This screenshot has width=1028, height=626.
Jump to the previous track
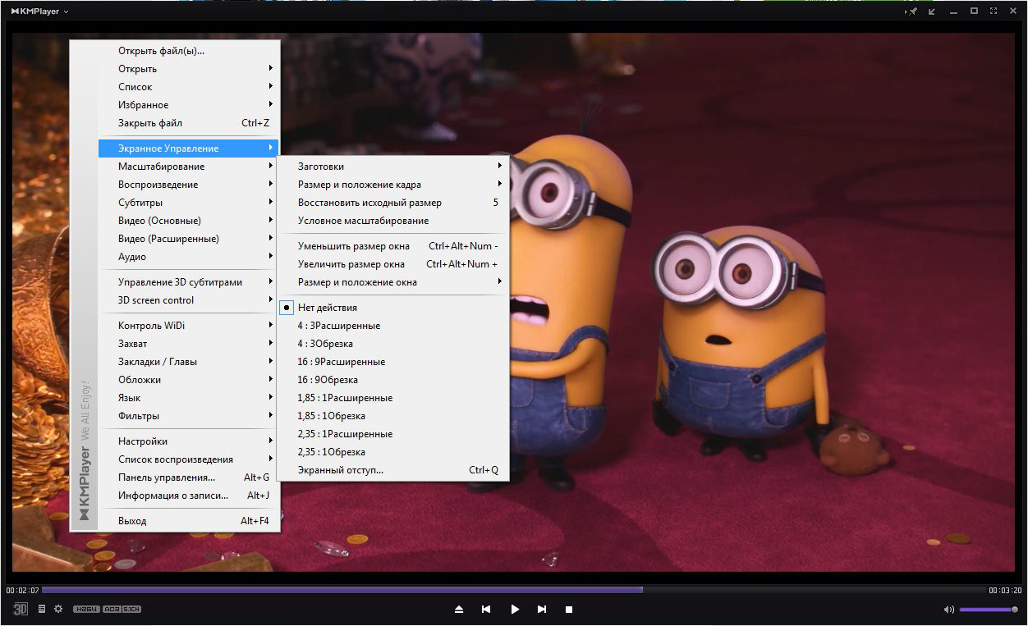click(x=486, y=609)
